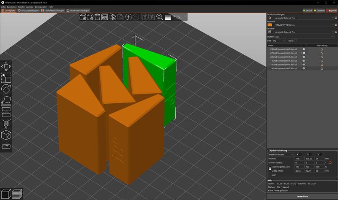The image size is (338, 200).
Task: Click the Add object toolbar icon
Action: (83, 17)
